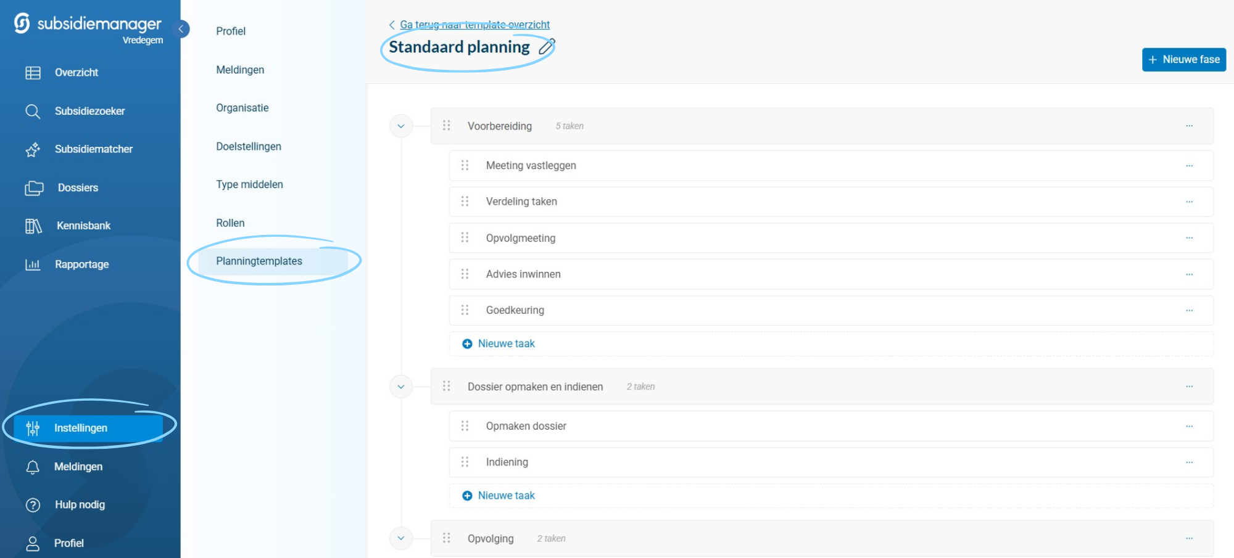Click the Nieuwe fase button
Screen dimensions: 1234x558
pos(1183,59)
